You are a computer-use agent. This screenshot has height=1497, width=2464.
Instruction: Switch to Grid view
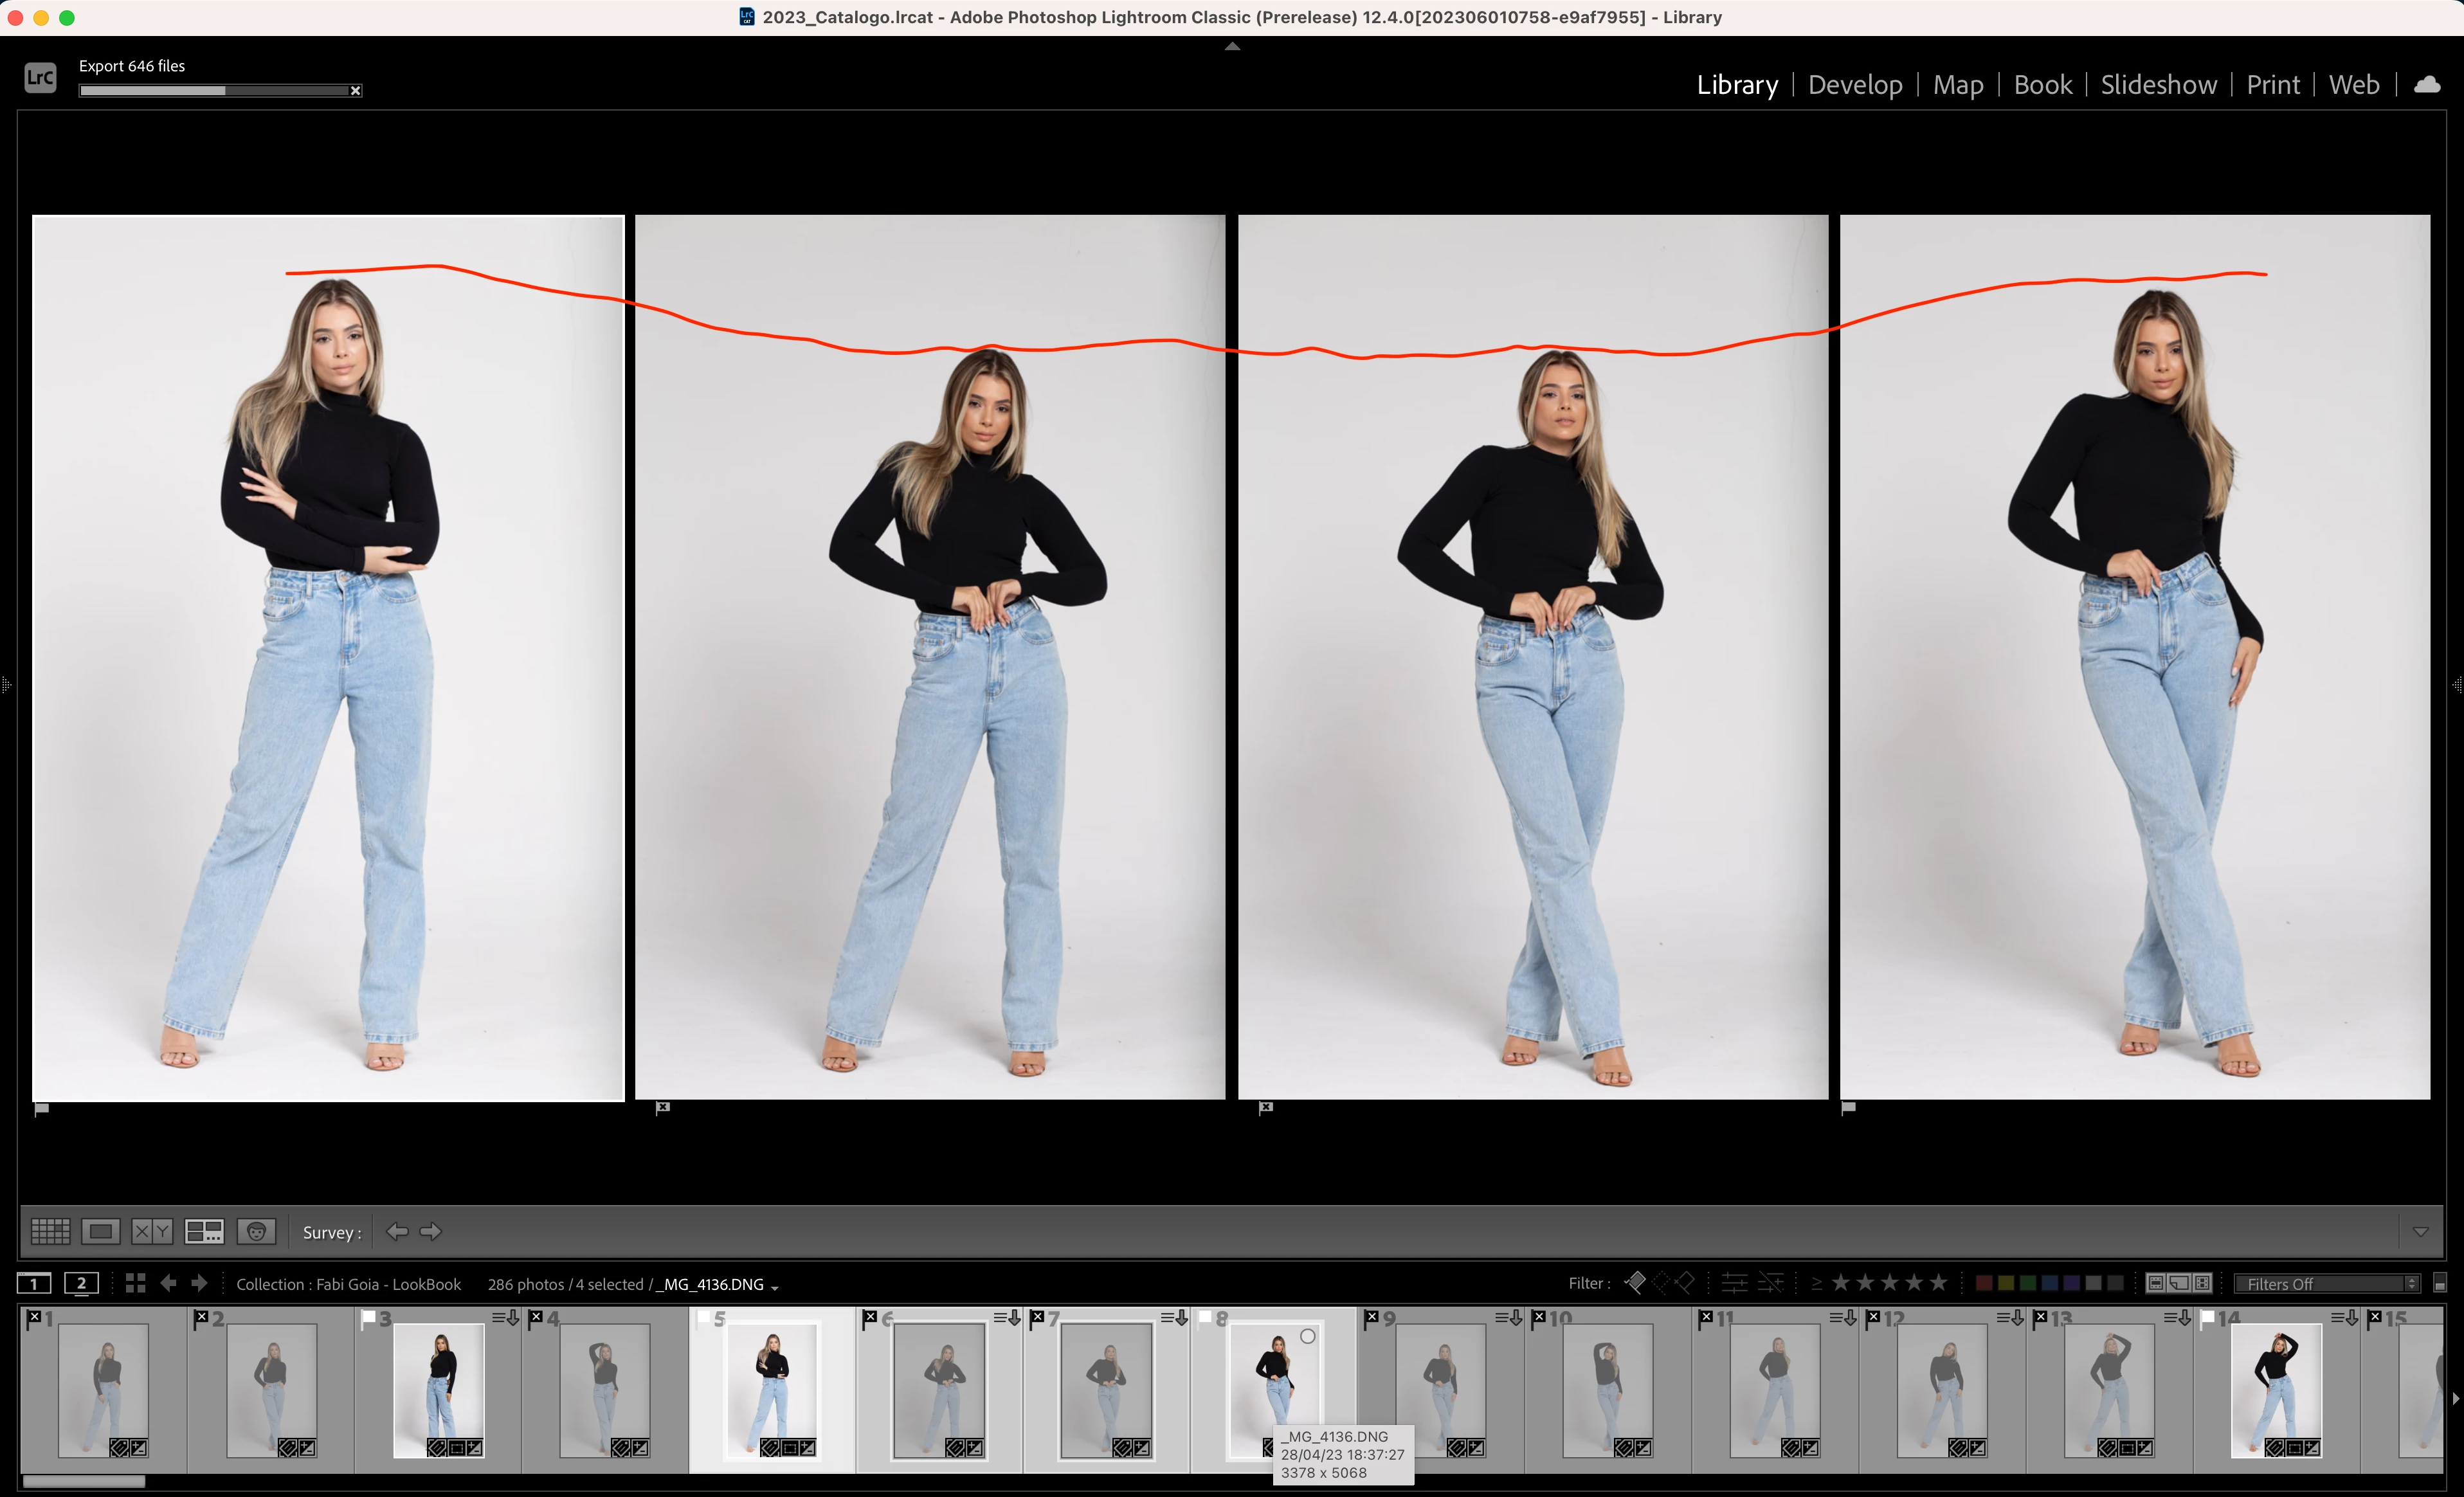click(x=50, y=1231)
